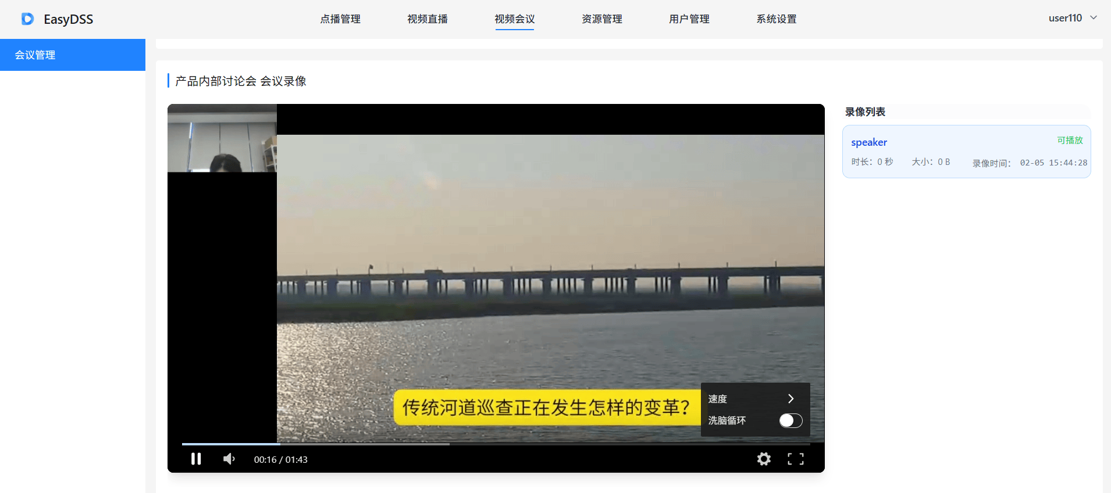Enter fullscreen video mode
The height and width of the screenshot is (493, 1111).
tap(796, 459)
